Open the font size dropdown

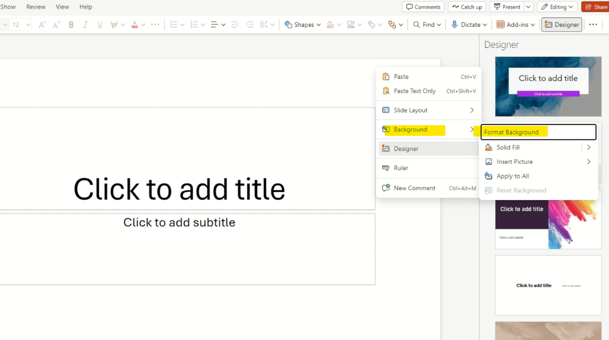[27, 24]
